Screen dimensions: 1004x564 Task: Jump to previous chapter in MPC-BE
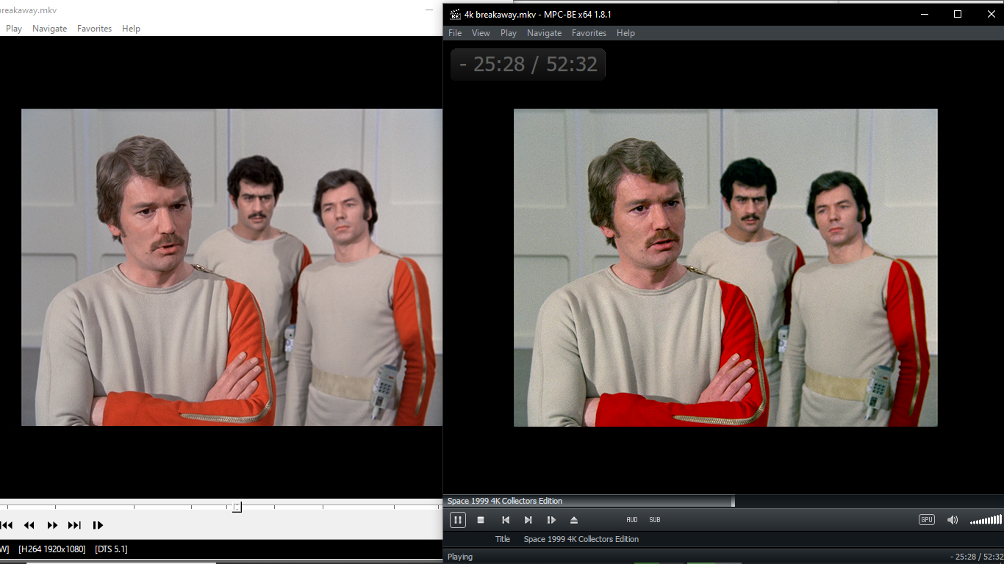pos(505,520)
